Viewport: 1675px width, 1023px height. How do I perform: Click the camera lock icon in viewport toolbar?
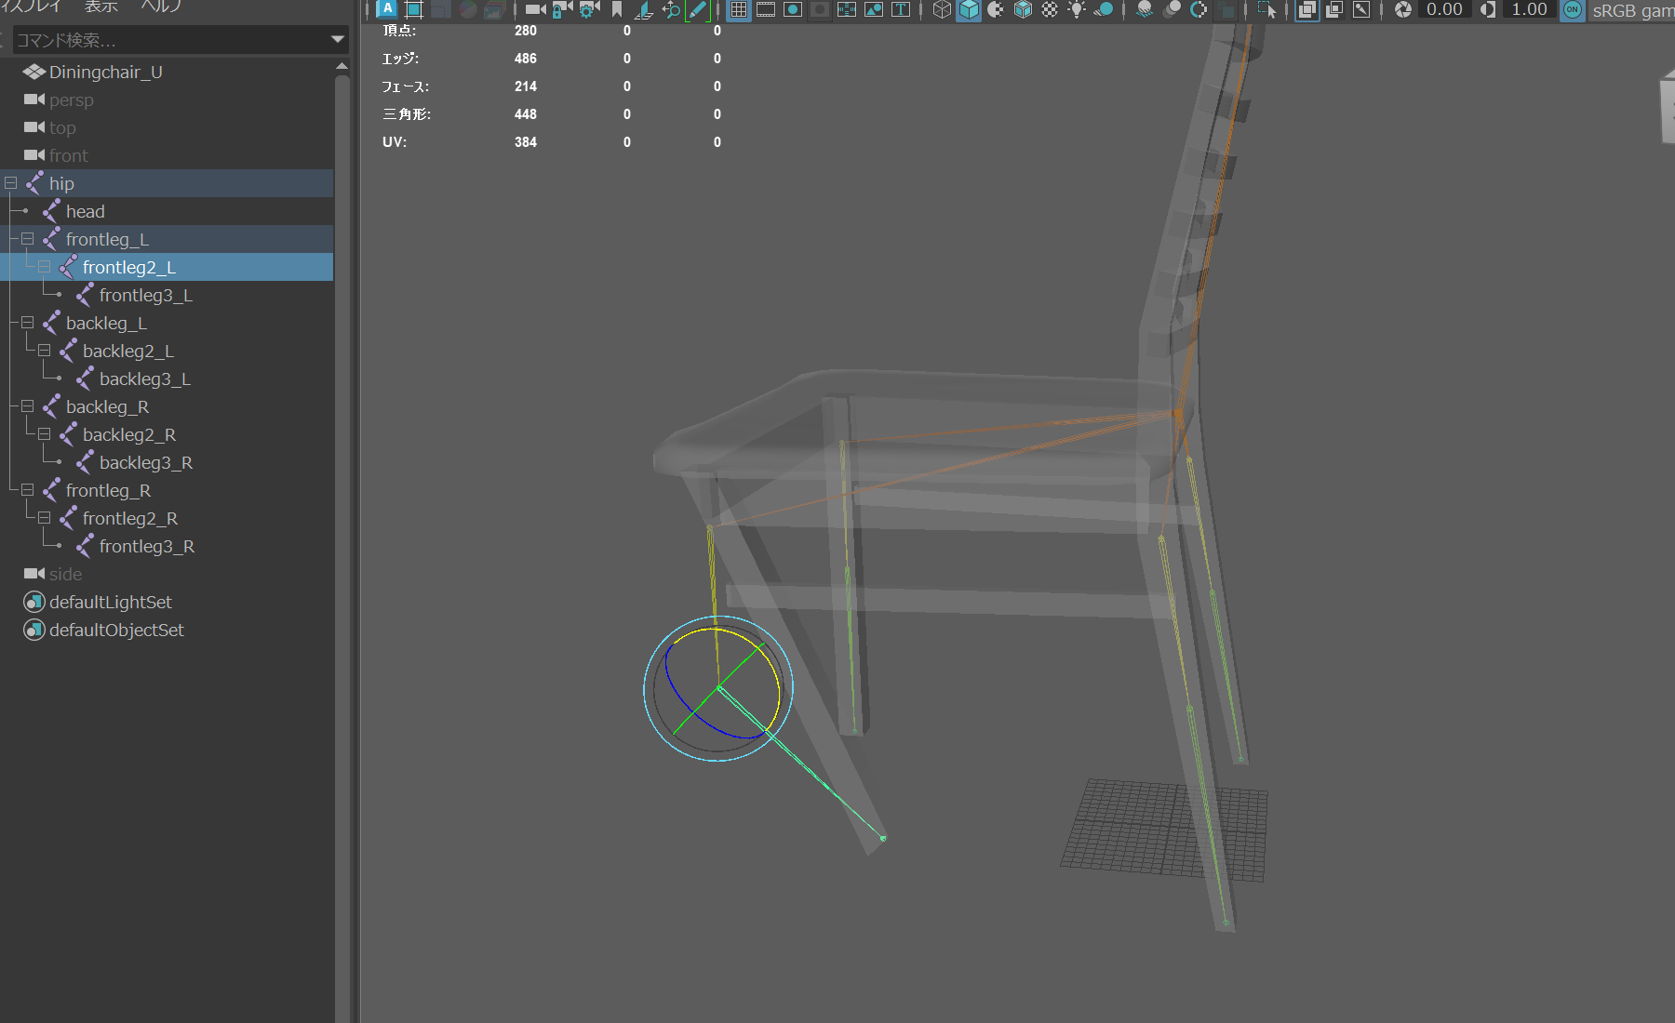click(x=562, y=9)
